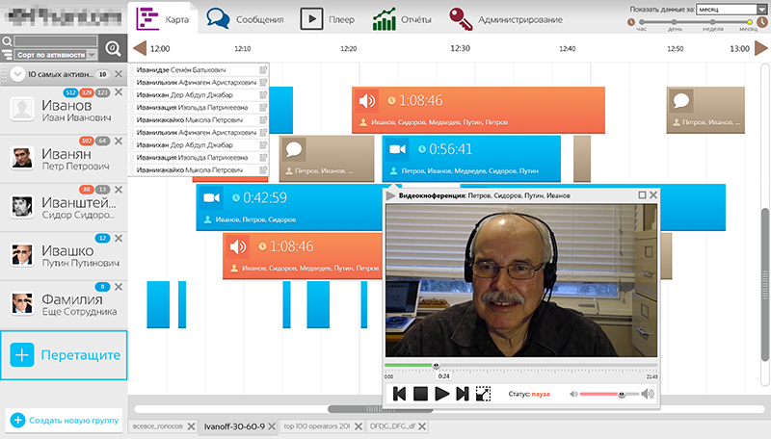This screenshot has height=439, width=771.
Task: Click the Перетащите plus drop area
Action: (x=64, y=355)
